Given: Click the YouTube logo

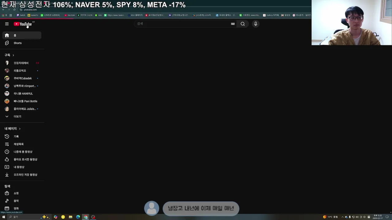Looking at the screenshot, I should 23,24.
